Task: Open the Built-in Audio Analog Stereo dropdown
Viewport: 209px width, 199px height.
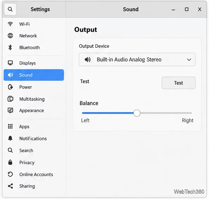Action: pos(137,60)
